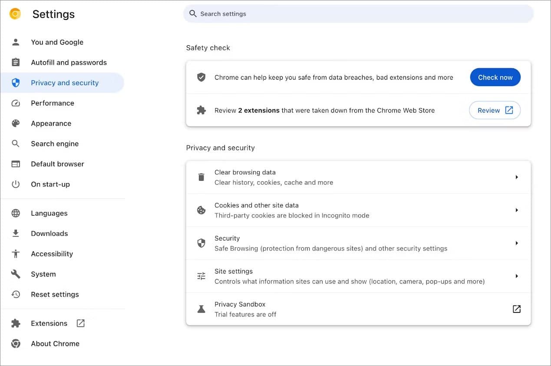Select Reset settings in the sidebar
This screenshot has width=551, height=366.
55,294
